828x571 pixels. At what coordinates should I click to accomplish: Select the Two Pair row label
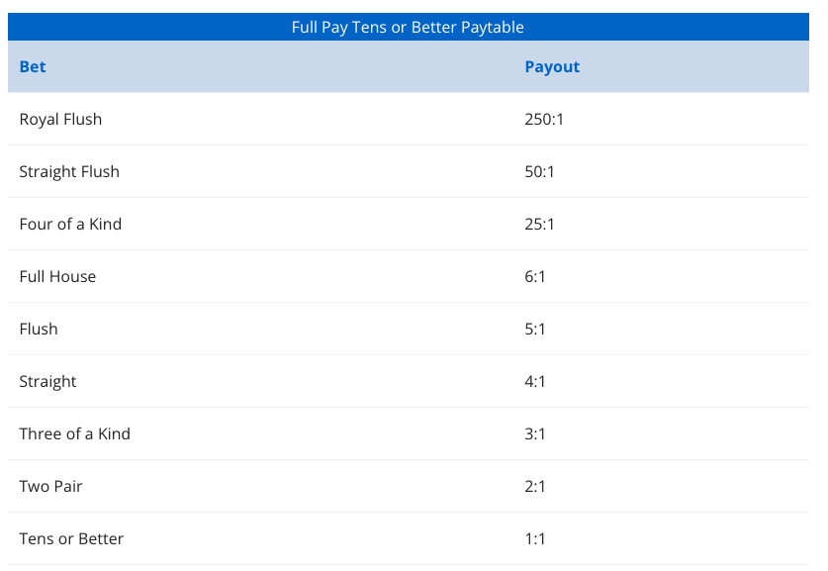coord(48,487)
